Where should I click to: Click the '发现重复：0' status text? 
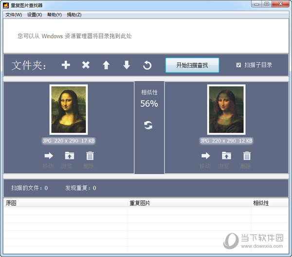click(80, 188)
